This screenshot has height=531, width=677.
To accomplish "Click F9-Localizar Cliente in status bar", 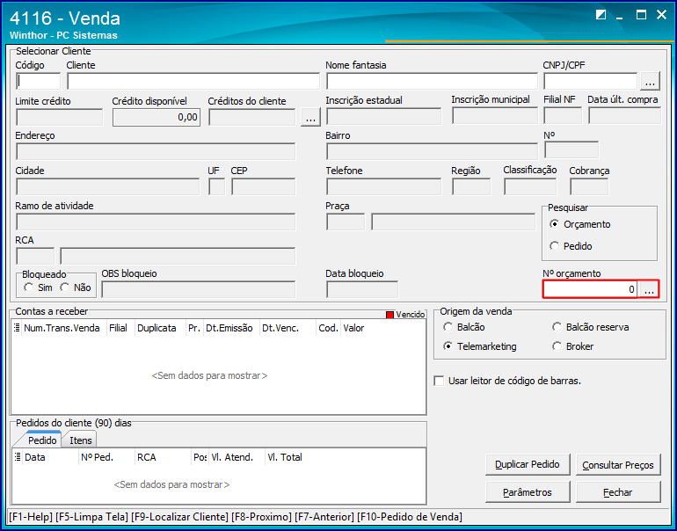I will pyautogui.click(x=179, y=517).
